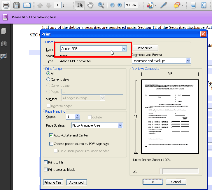Click the Copies number field
The height and width of the screenshot is (190, 212).
[71, 117]
